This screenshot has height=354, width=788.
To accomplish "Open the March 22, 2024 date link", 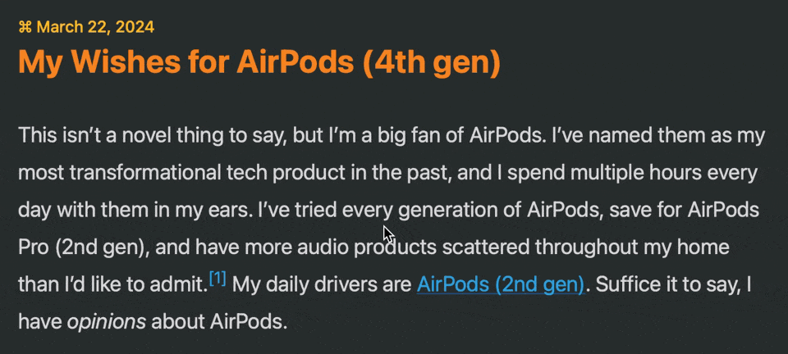I will coord(95,27).
